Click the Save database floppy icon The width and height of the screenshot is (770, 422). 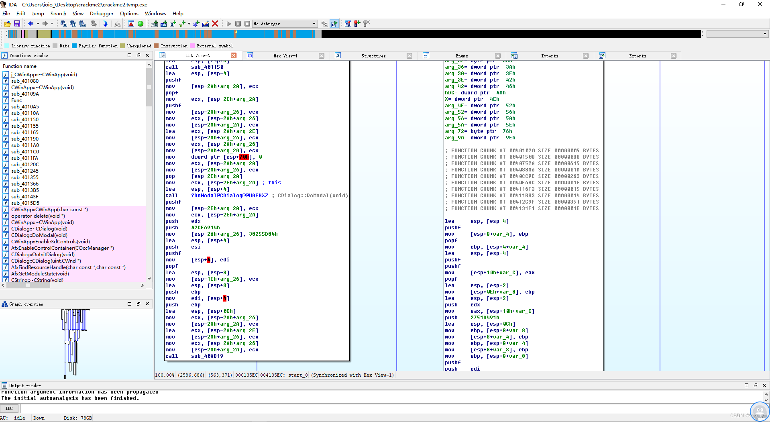[x=17, y=24]
